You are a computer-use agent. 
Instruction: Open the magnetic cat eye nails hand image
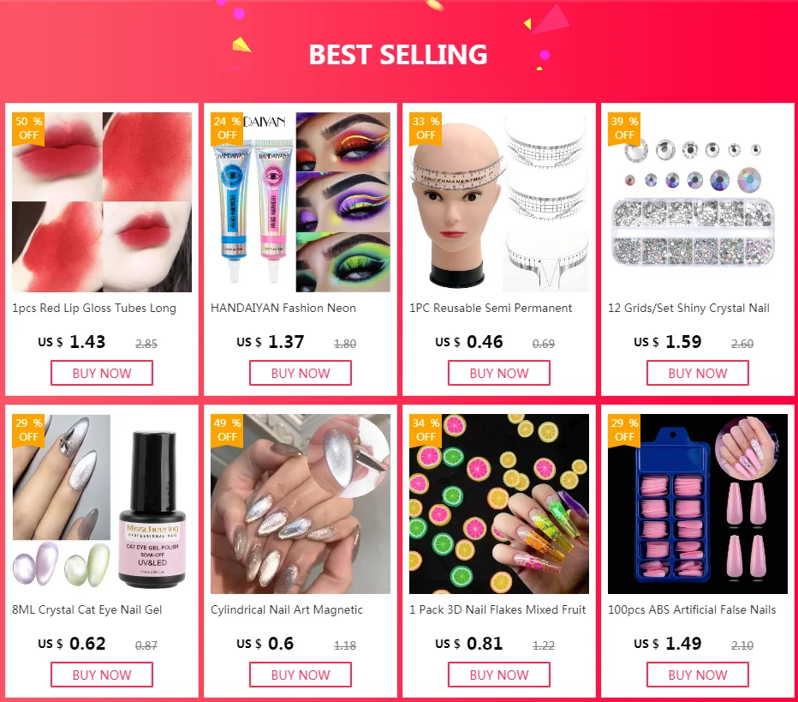coord(301,504)
